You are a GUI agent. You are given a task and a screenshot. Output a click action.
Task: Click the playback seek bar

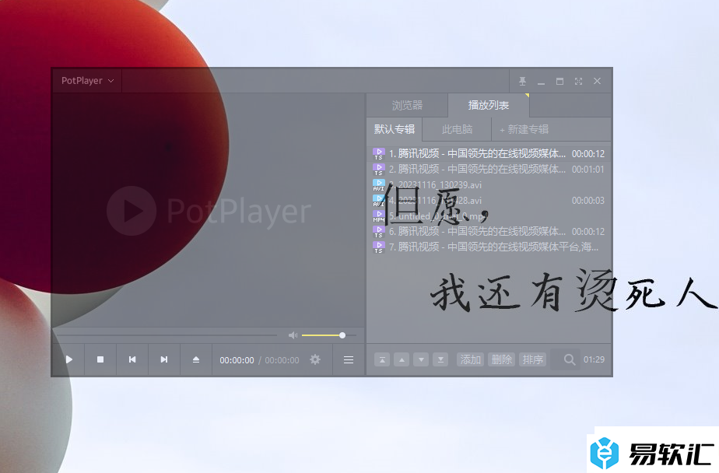(166, 335)
